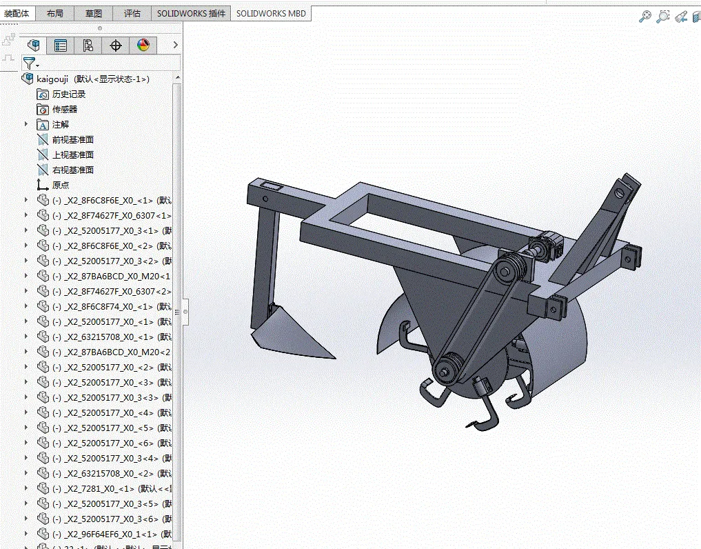Click part icon of _X2_96F64EF6_X0_1<1>
The width and height of the screenshot is (701, 549).
coord(43,534)
